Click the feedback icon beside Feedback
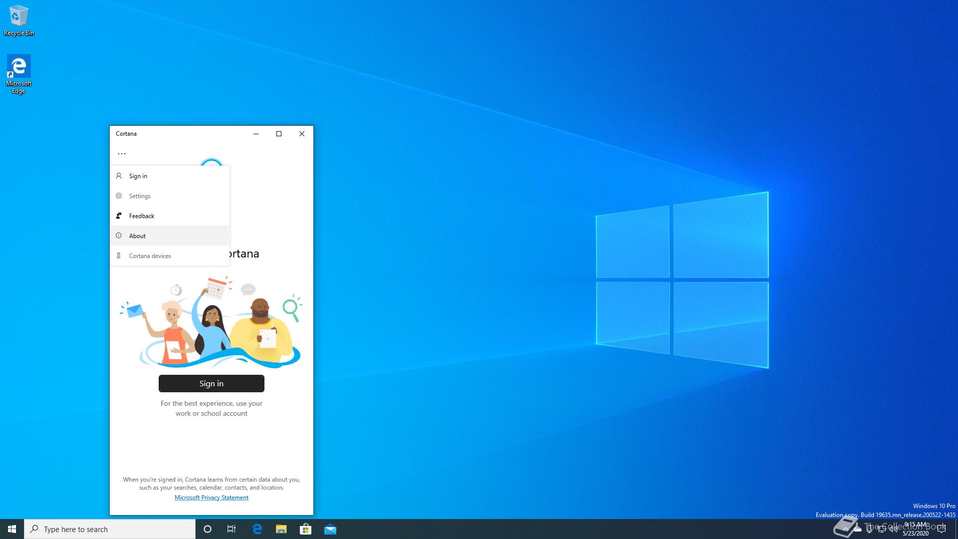This screenshot has height=539, width=958. pos(119,216)
